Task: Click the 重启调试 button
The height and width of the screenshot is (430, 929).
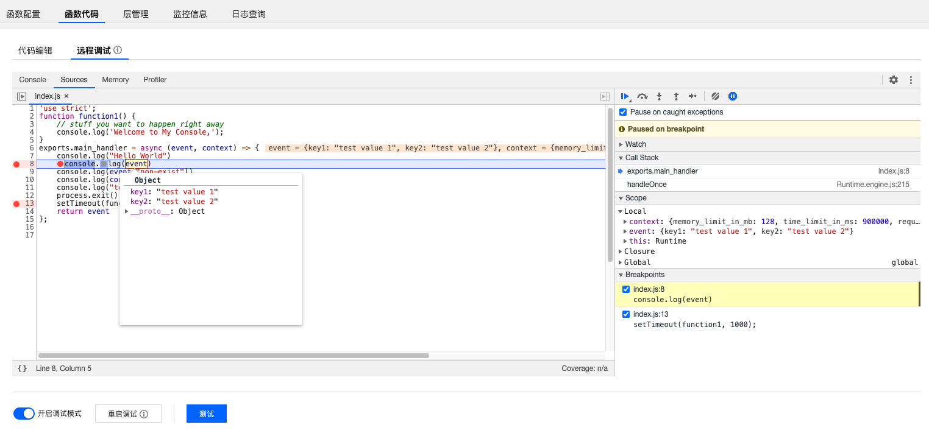Action: tap(129, 414)
